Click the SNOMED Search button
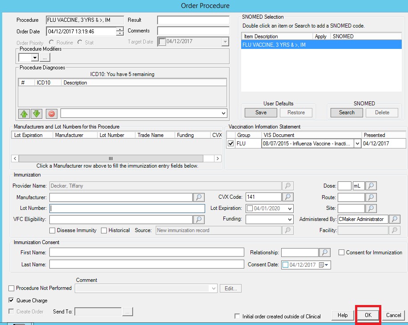The height and width of the screenshot is (325, 408). [x=347, y=112]
